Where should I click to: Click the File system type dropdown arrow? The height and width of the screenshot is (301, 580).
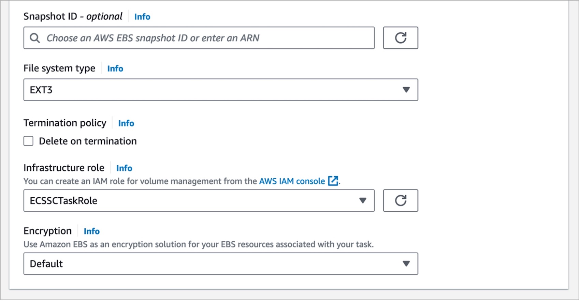point(406,90)
